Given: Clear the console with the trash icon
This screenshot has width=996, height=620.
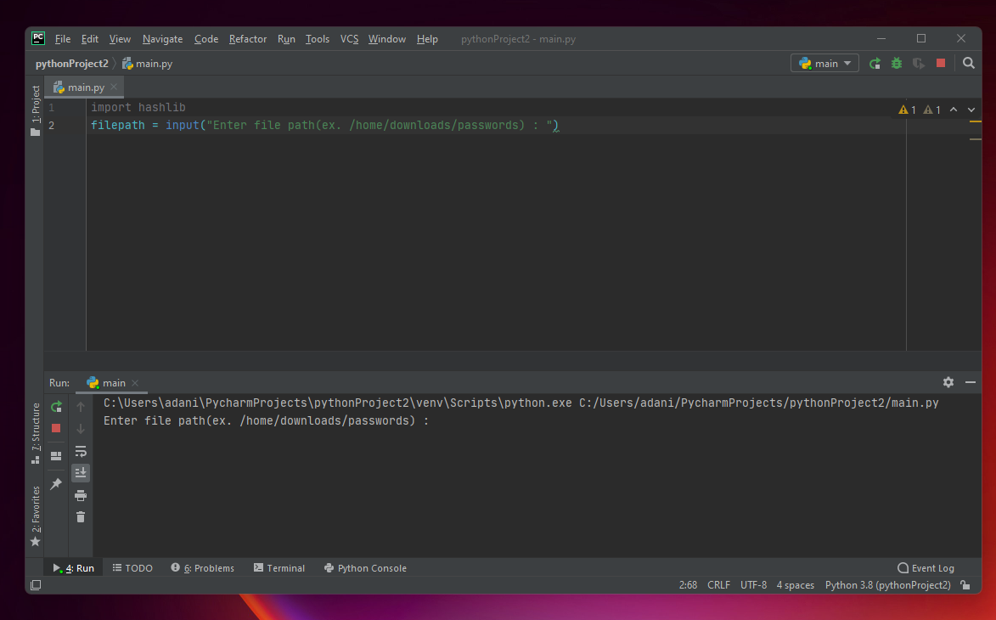Looking at the screenshot, I should [x=81, y=516].
